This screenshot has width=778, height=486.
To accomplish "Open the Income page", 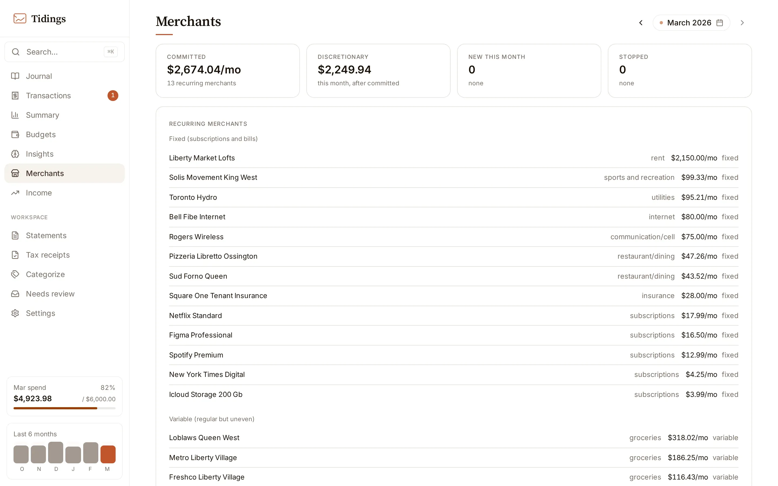I will point(65,193).
